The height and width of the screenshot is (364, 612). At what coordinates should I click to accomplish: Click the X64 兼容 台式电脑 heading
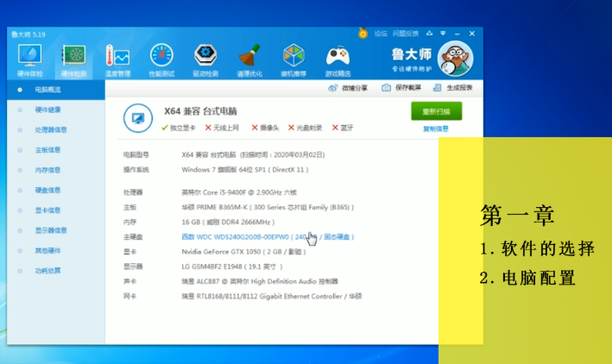pos(200,111)
